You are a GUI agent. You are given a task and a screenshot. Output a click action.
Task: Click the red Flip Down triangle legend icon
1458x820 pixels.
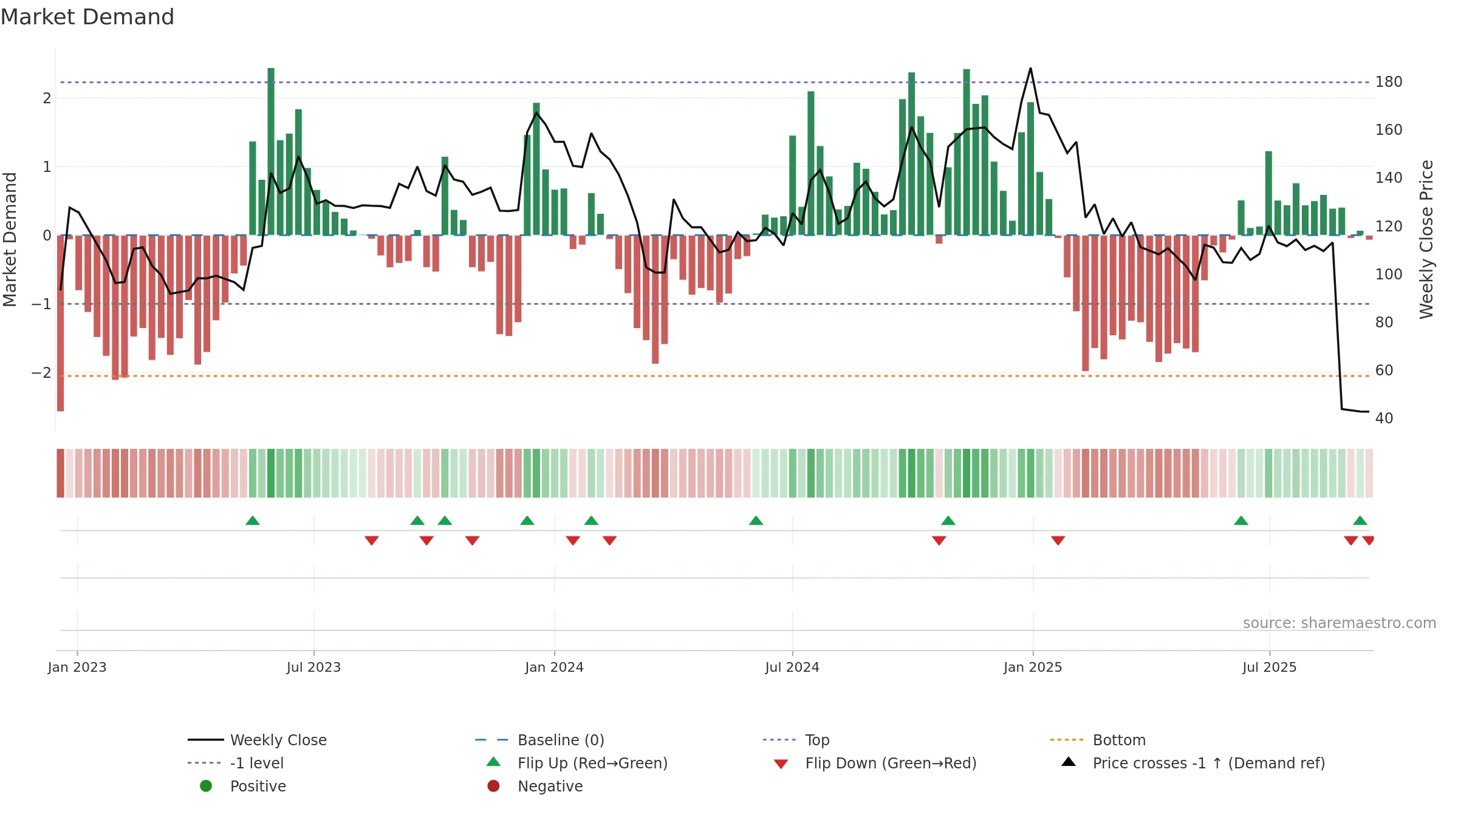[781, 764]
